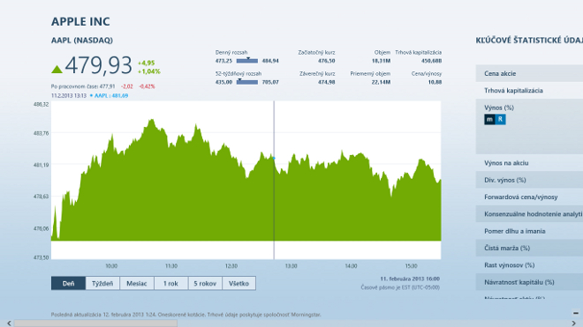
Task: Open the Cena akcie statistics row
Action: 529,73
